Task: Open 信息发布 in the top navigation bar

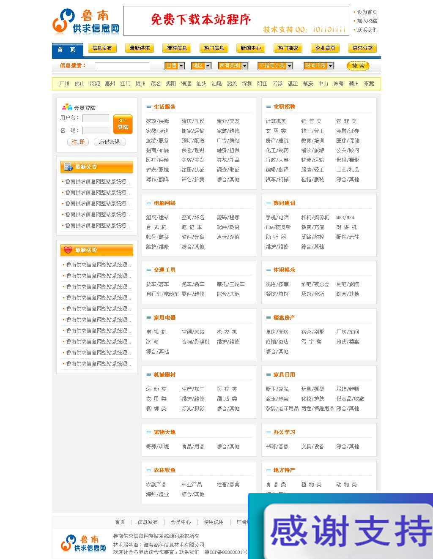Action: point(102,48)
